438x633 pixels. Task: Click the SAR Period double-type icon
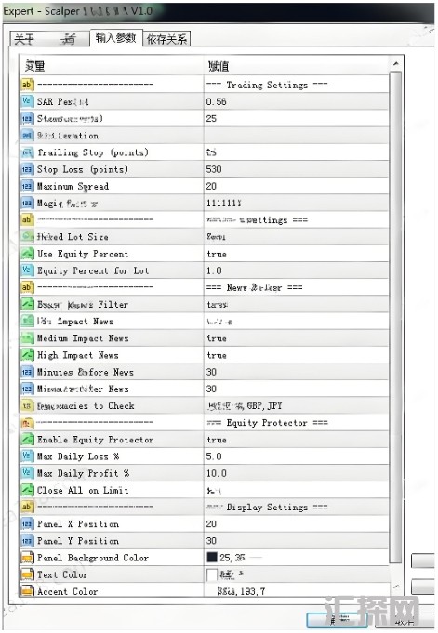point(27,101)
